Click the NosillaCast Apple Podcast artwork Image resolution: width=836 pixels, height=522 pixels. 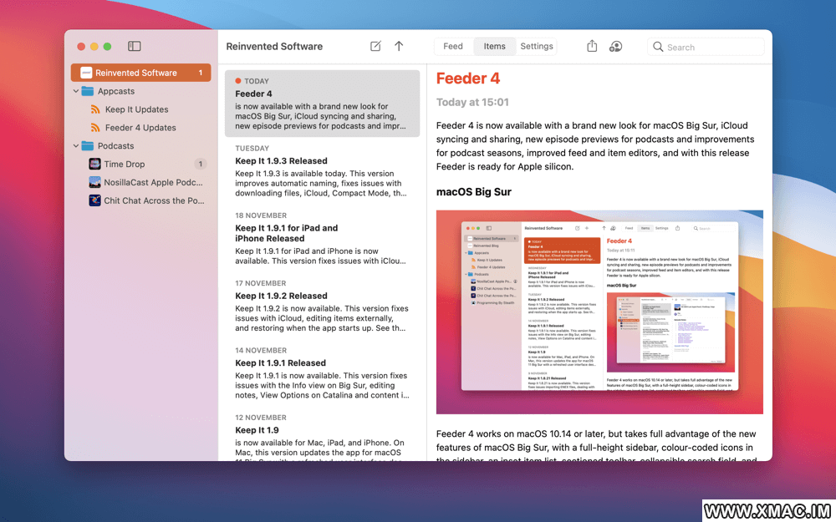[x=95, y=183]
